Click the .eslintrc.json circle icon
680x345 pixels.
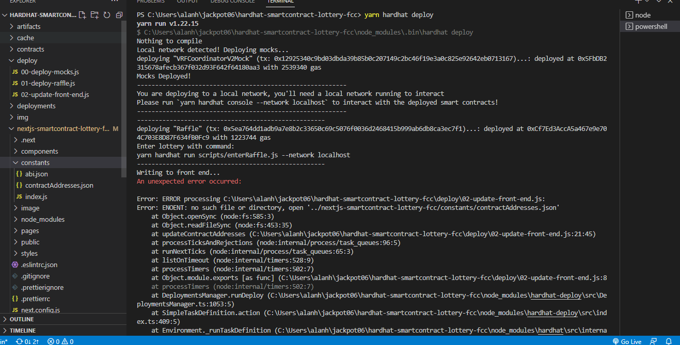pyautogui.click(x=15, y=265)
